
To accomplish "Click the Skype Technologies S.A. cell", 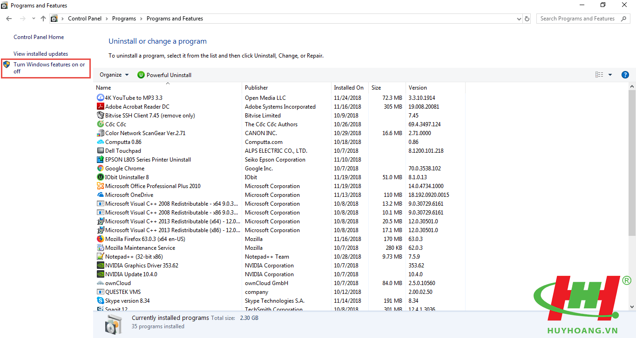I will pyautogui.click(x=275, y=300).
